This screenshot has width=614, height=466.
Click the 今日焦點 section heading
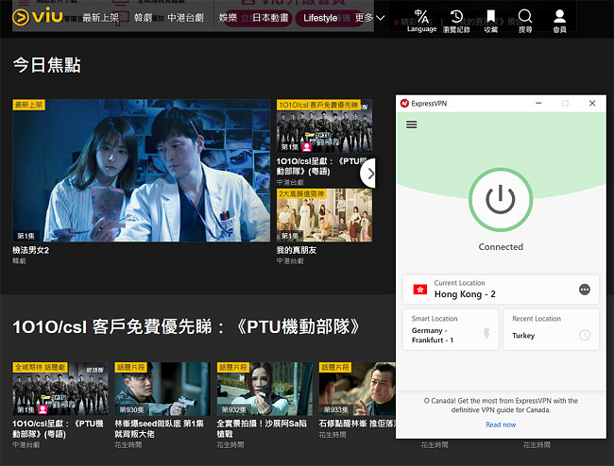click(46, 65)
